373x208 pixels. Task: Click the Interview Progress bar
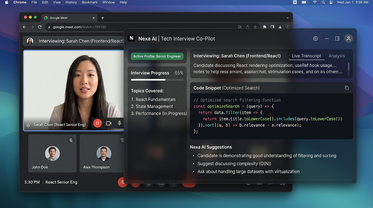coord(157,80)
